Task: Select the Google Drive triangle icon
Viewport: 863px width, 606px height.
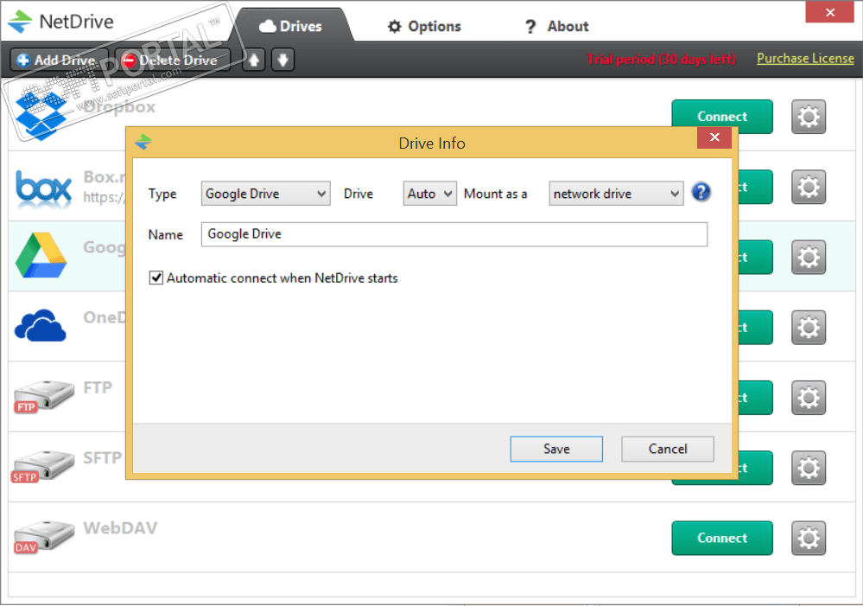Action: 41,255
